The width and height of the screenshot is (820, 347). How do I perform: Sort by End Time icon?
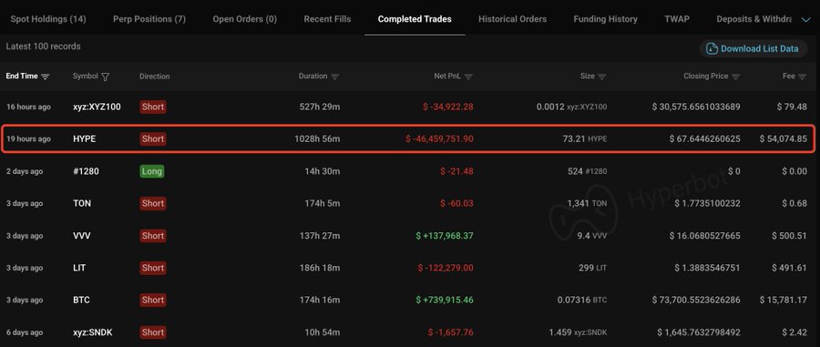pyautogui.click(x=46, y=77)
